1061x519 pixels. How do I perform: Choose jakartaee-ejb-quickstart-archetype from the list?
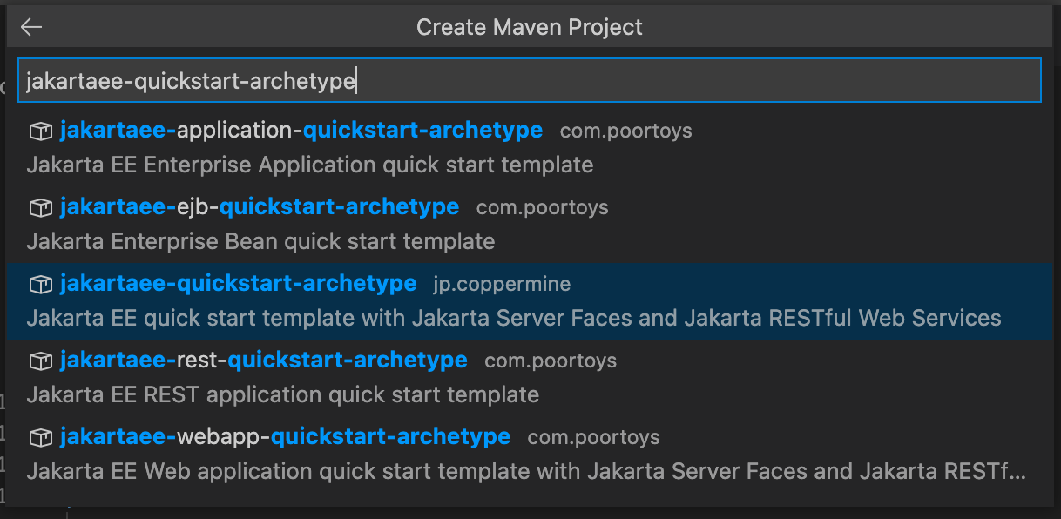(x=260, y=207)
